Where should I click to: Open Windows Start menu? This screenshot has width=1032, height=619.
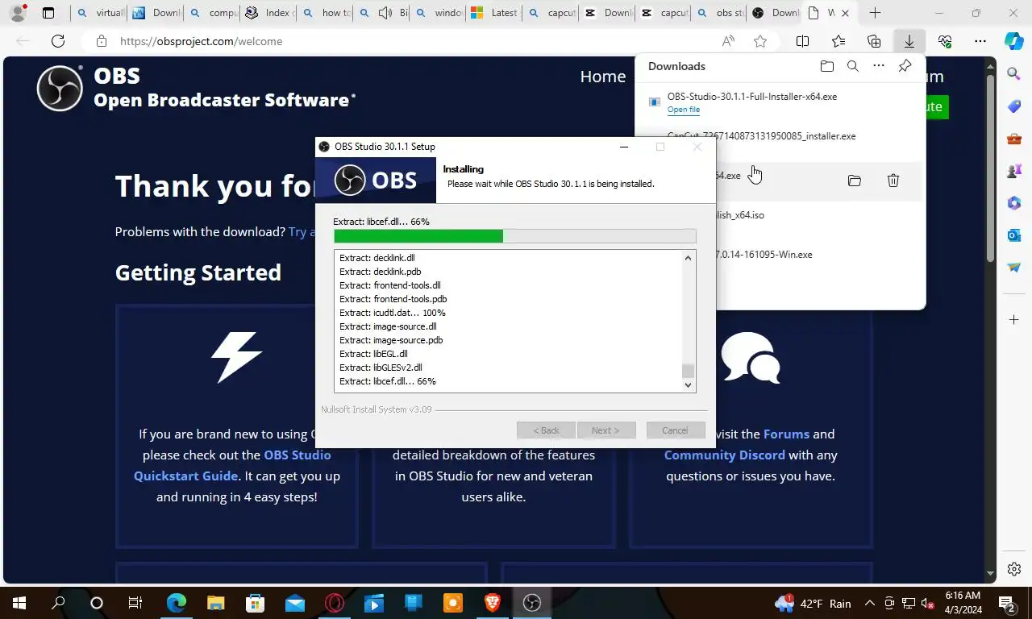[x=19, y=602]
